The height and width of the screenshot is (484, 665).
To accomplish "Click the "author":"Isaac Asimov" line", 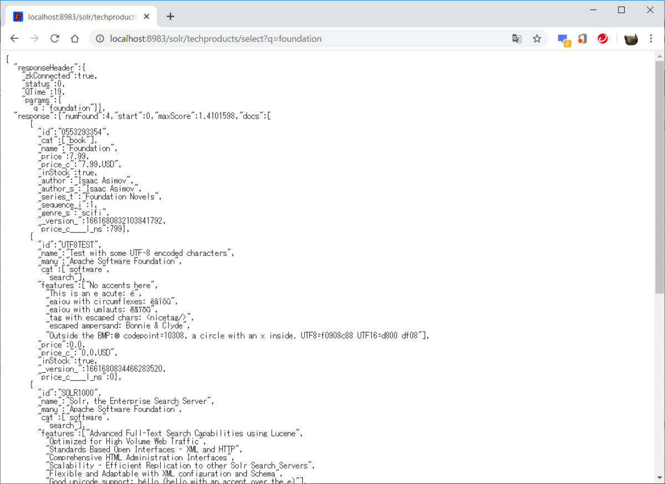I will 86,181.
